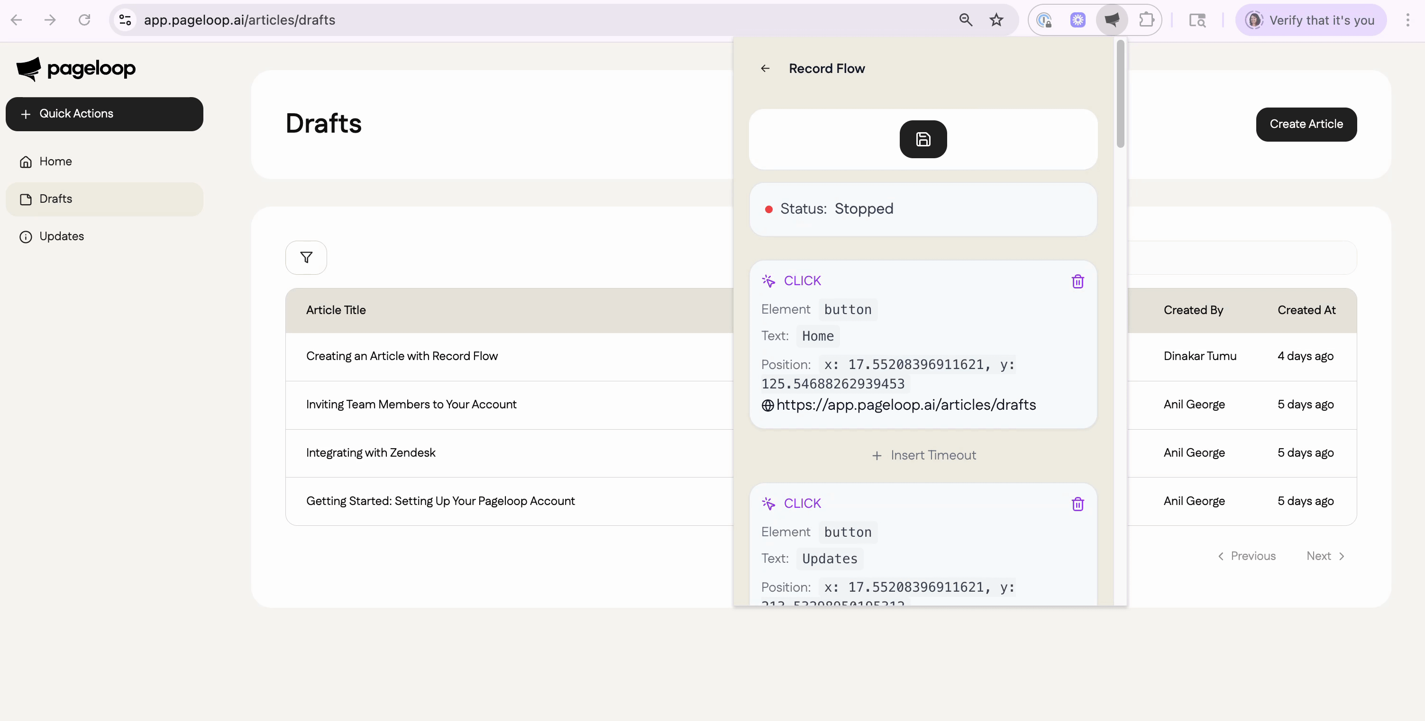Open Updates in sidebar

pos(105,237)
